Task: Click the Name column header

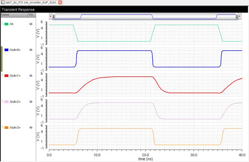Action: 14,15
